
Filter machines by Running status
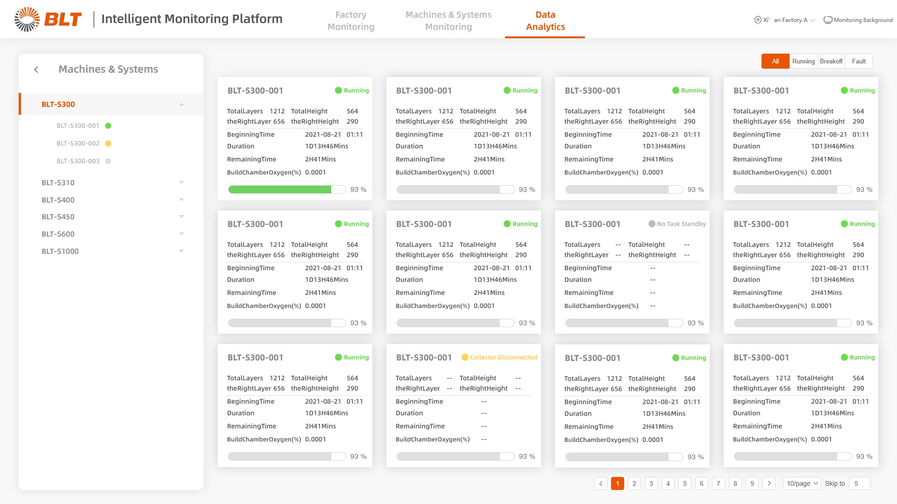pos(803,61)
